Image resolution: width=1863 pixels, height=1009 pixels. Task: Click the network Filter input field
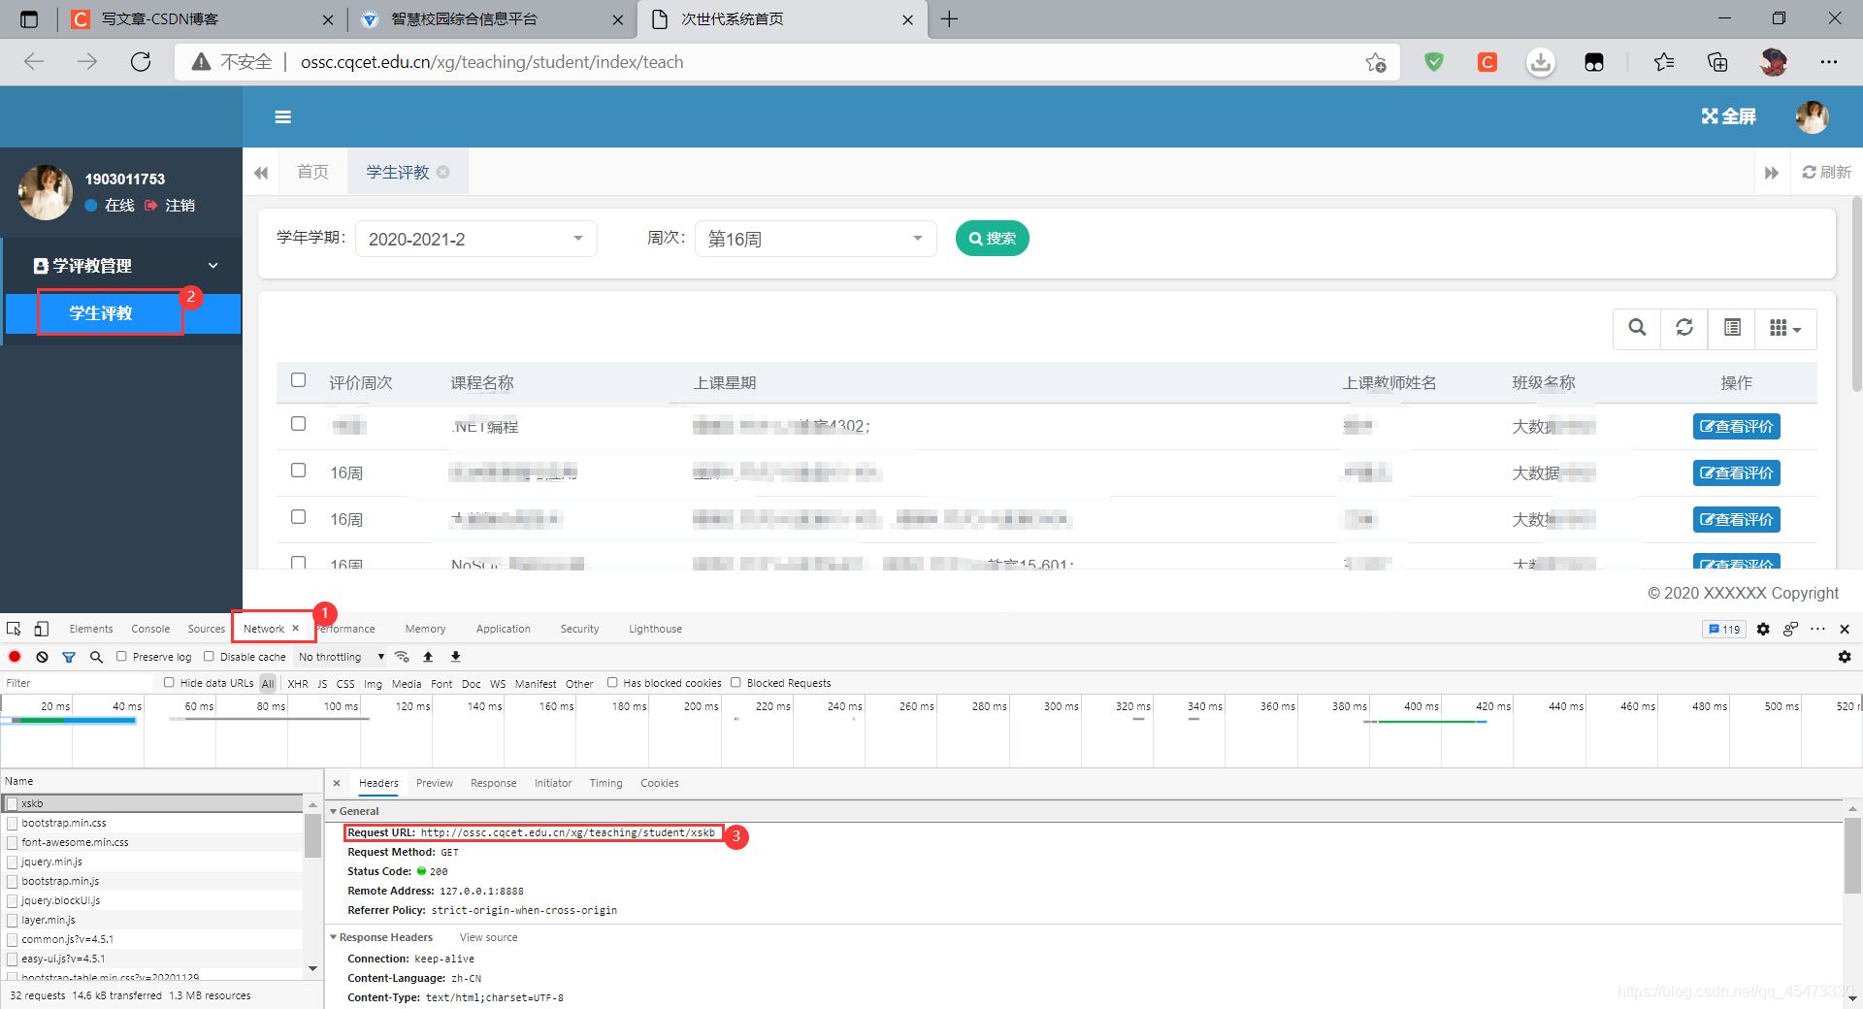point(78,683)
